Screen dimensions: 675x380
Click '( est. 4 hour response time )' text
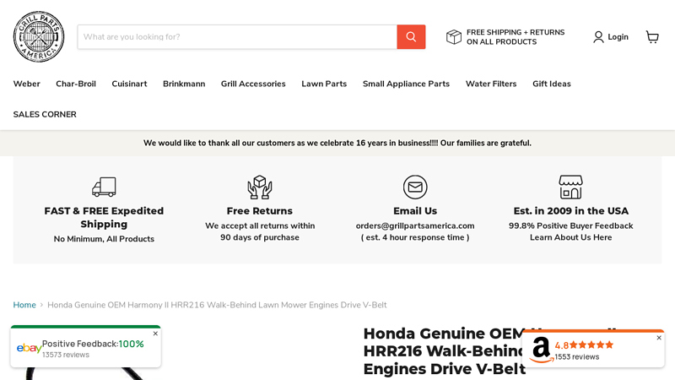[x=415, y=237]
